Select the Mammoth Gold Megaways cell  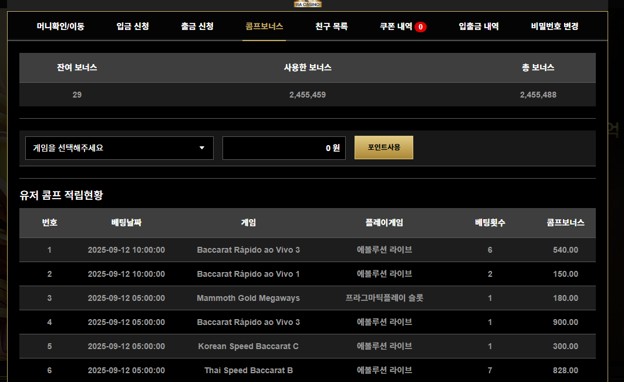point(248,298)
